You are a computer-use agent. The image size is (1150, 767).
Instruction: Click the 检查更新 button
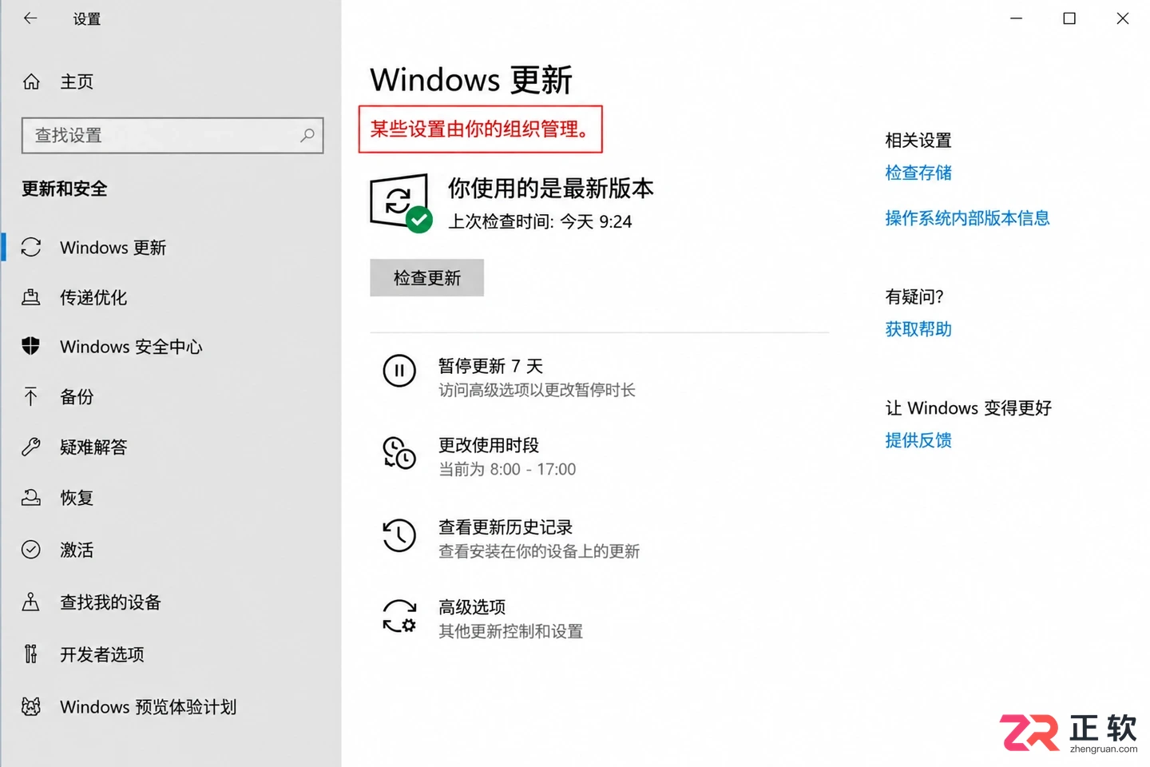[426, 277]
